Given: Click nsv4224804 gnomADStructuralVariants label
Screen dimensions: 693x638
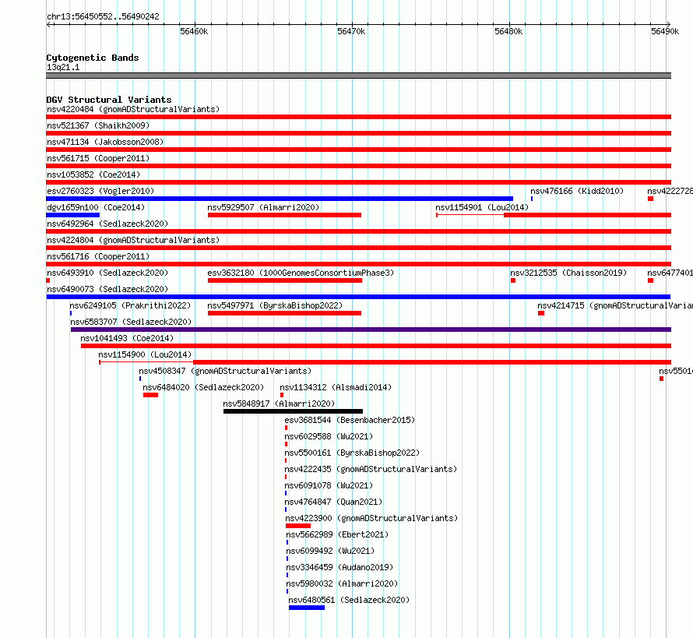Looking at the screenshot, I should 133,240.
